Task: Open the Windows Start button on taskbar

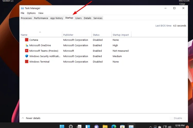Action: (62, 126)
